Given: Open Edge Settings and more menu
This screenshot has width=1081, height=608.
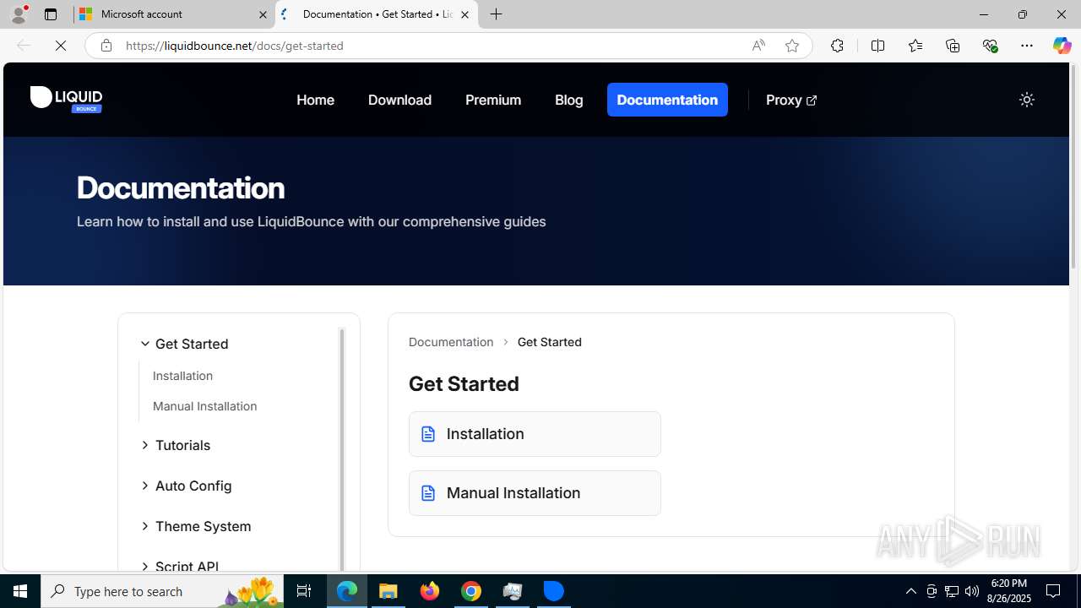Looking at the screenshot, I should pyautogui.click(x=1027, y=46).
